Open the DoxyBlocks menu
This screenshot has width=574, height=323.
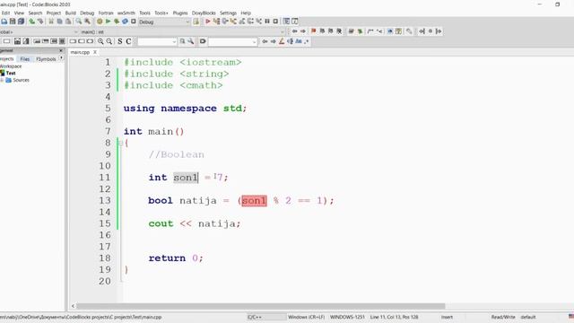coord(204,13)
